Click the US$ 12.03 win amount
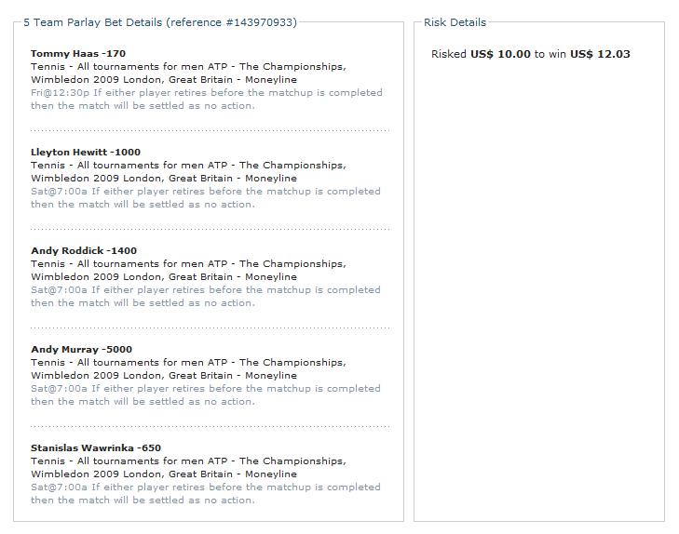This screenshot has height=534, width=679. point(600,54)
